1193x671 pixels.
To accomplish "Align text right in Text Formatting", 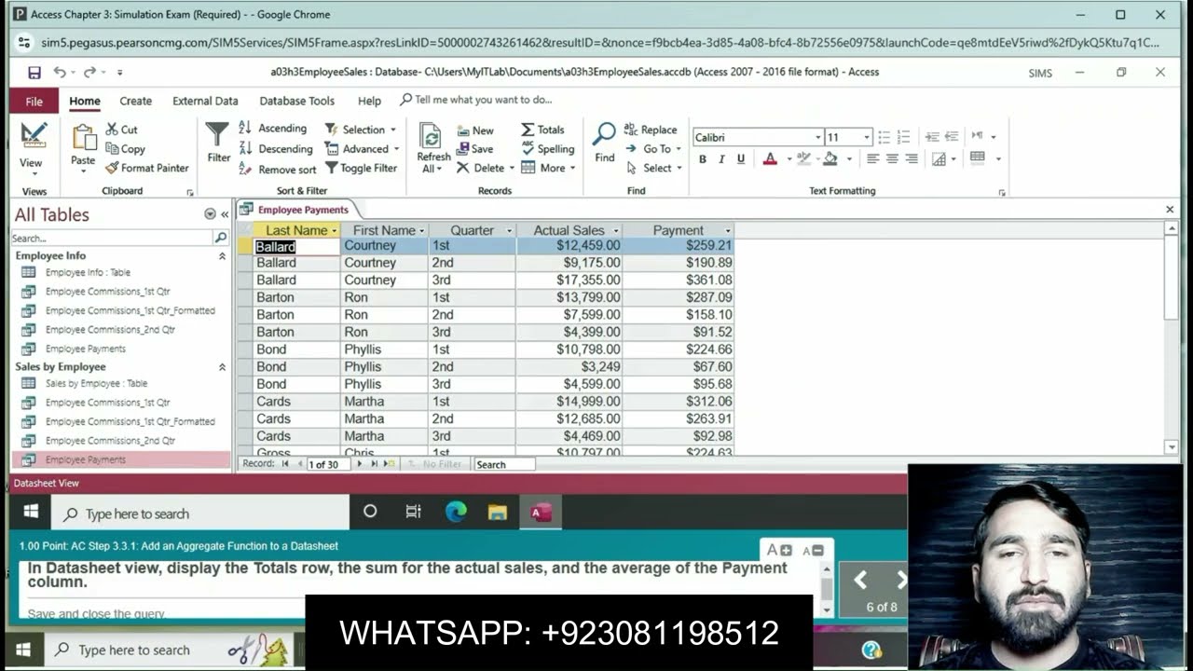I will [912, 159].
